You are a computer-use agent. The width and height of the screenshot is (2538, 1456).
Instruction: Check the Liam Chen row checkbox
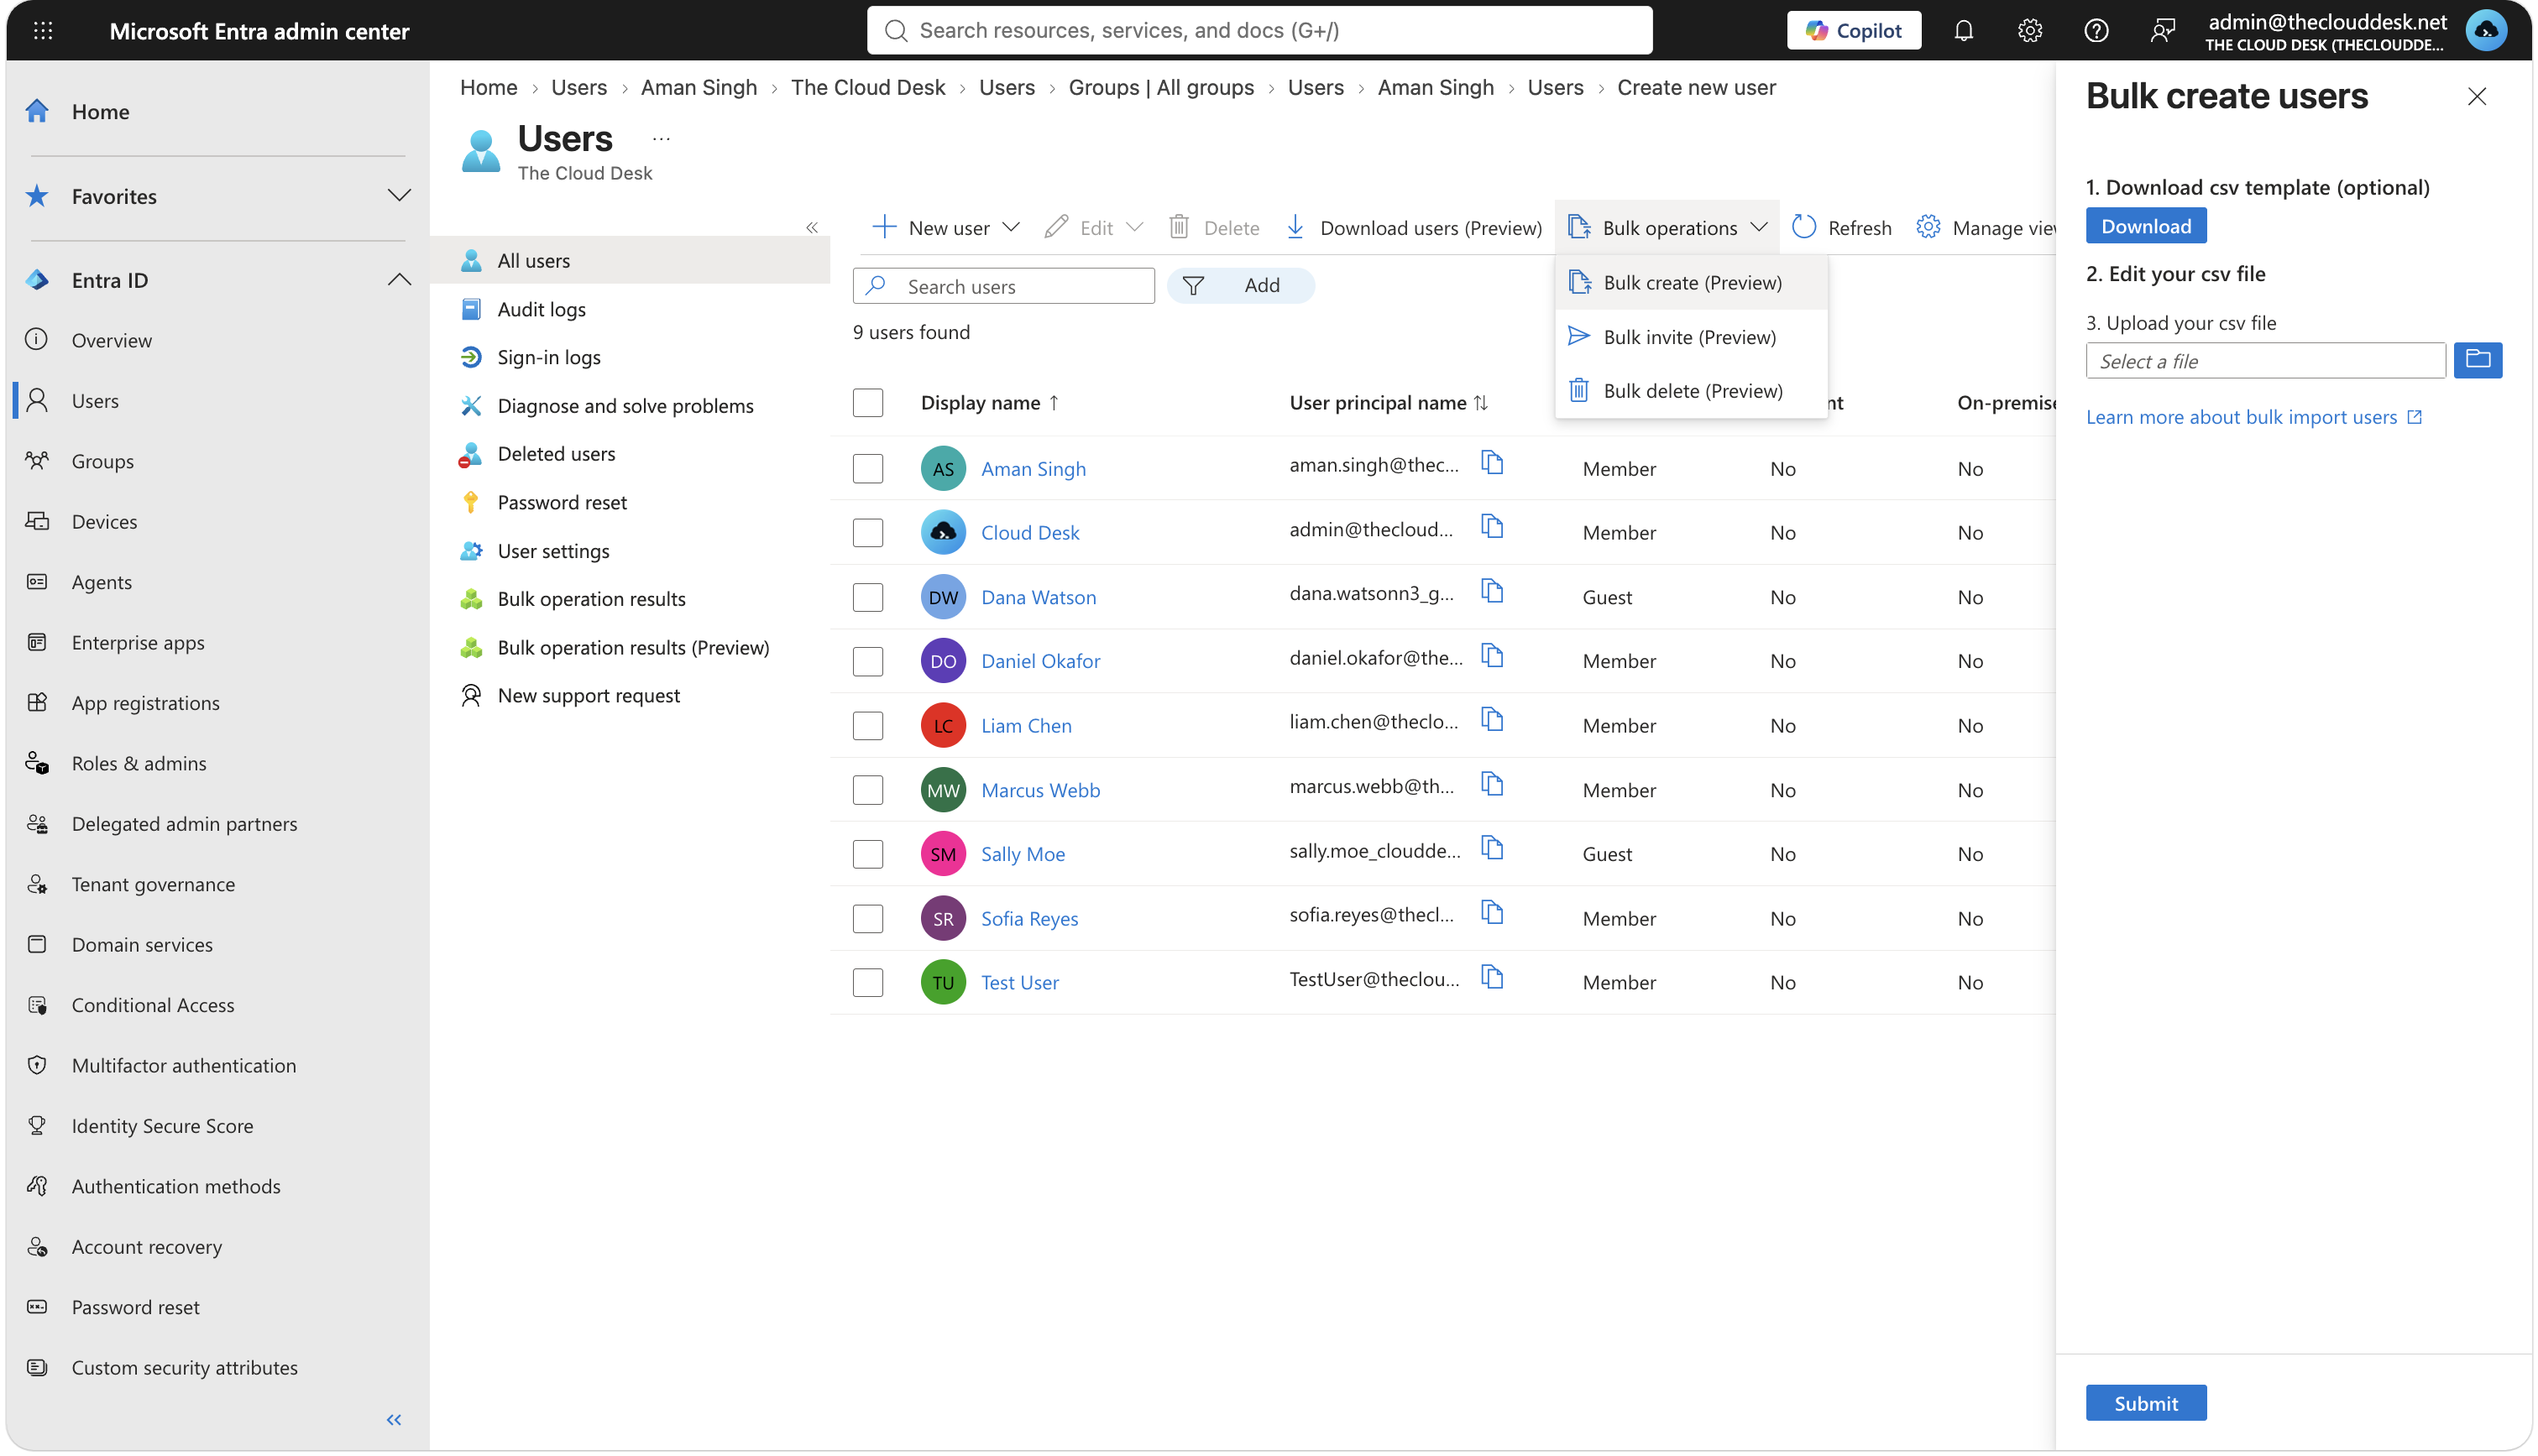pos(867,725)
